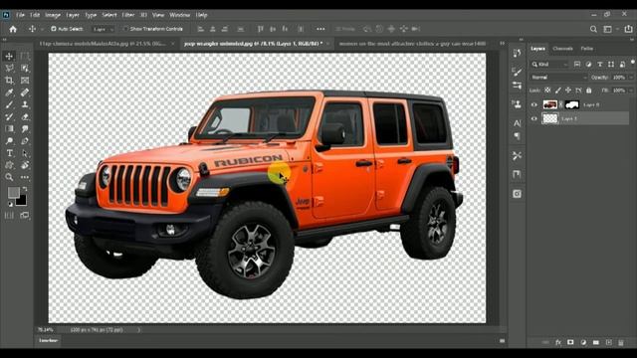Viewport: 637px width, 358px height.
Task: Delete layer with trash icon
Action: pos(621,342)
